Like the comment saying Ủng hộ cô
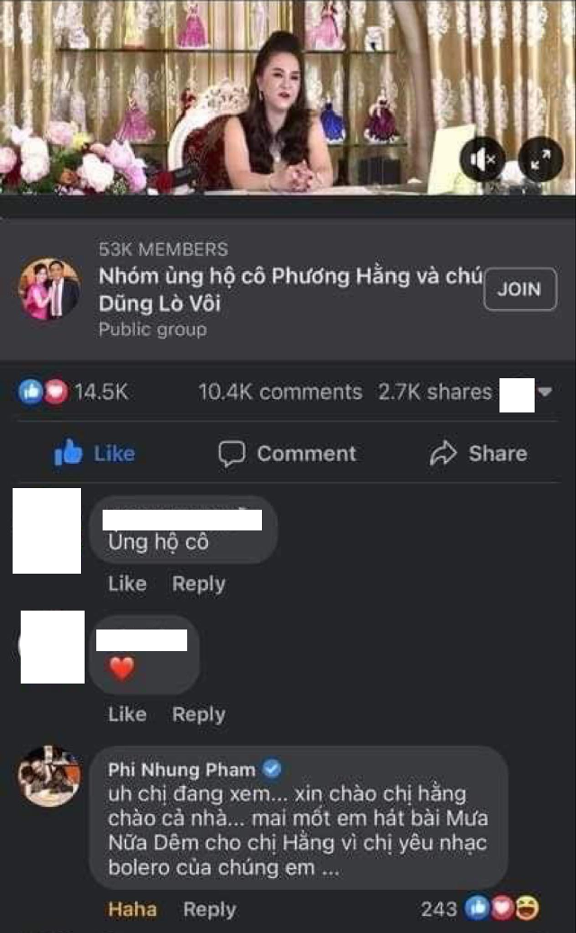The height and width of the screenshot is (933, 576). click(x=127, y=584)
